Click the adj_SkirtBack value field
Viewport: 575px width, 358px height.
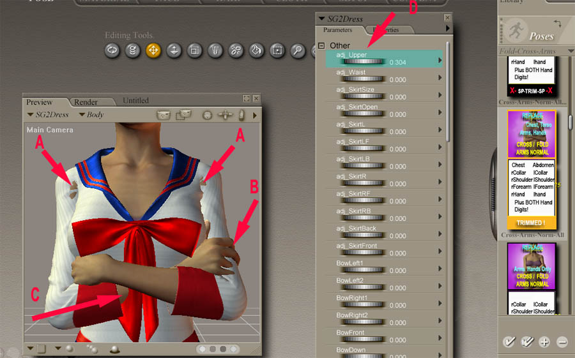[397, 235]
